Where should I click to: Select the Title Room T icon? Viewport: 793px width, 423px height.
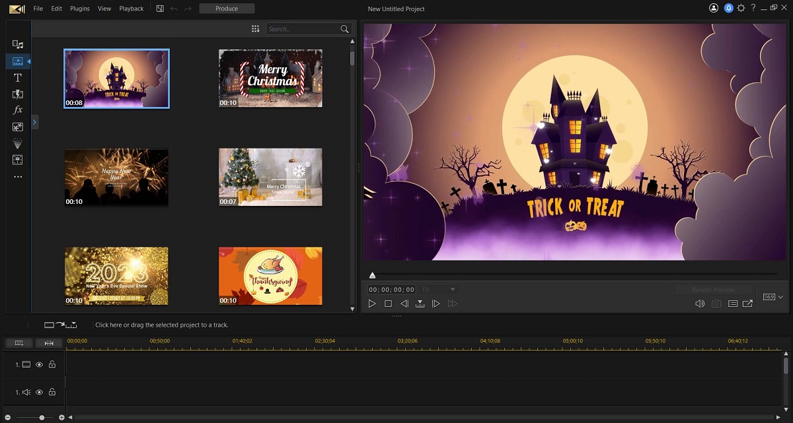(18, 78)
